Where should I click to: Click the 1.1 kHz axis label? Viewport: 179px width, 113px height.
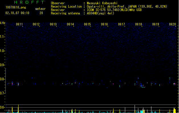click(2, 37)
